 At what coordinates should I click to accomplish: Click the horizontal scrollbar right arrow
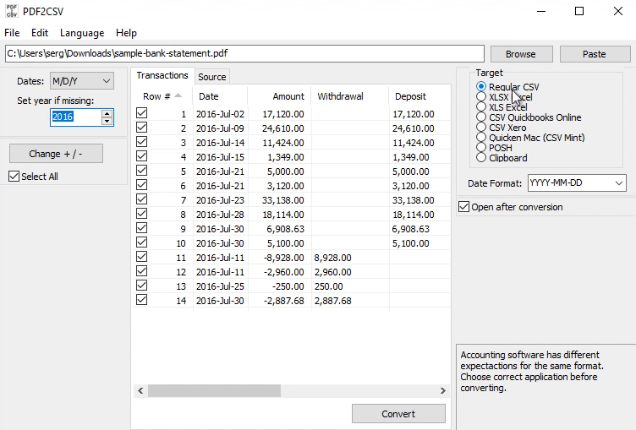(443, 390)
